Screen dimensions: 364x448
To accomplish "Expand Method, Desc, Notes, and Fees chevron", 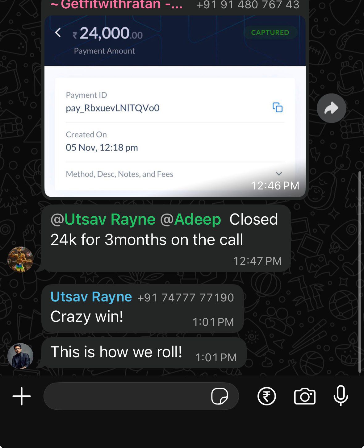I will (279, 174).
